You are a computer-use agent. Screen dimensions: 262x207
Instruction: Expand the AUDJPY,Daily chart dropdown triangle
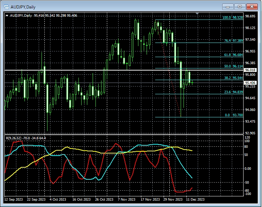click(x=7, y=16)
